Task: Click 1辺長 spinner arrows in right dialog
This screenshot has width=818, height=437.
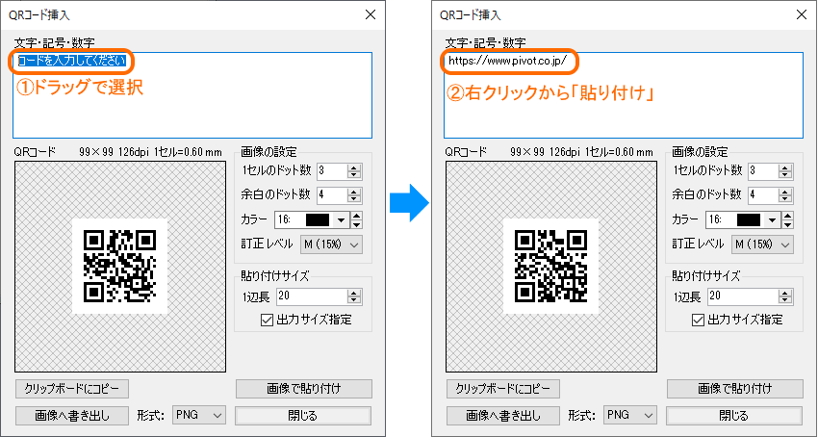Action: (x=785, y=296)
